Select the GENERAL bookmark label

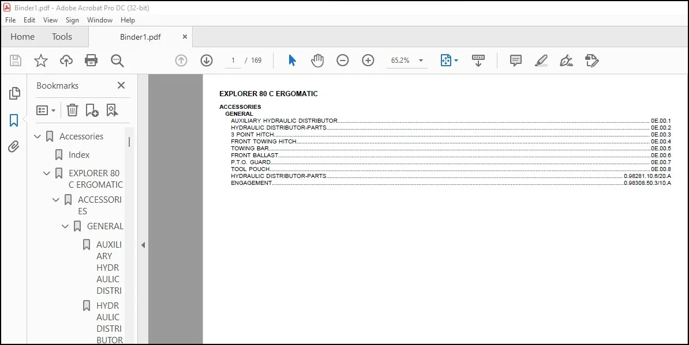coord(105,226)
